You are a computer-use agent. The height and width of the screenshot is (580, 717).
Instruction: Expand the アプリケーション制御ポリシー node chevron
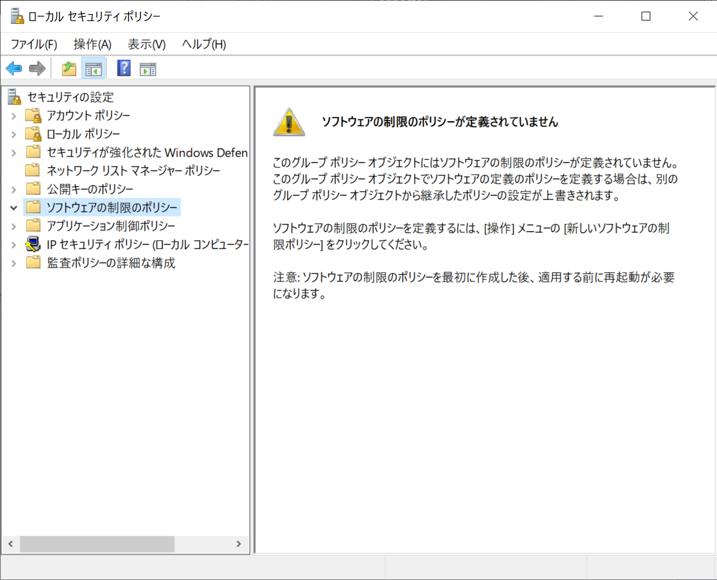tap(14, 226)
